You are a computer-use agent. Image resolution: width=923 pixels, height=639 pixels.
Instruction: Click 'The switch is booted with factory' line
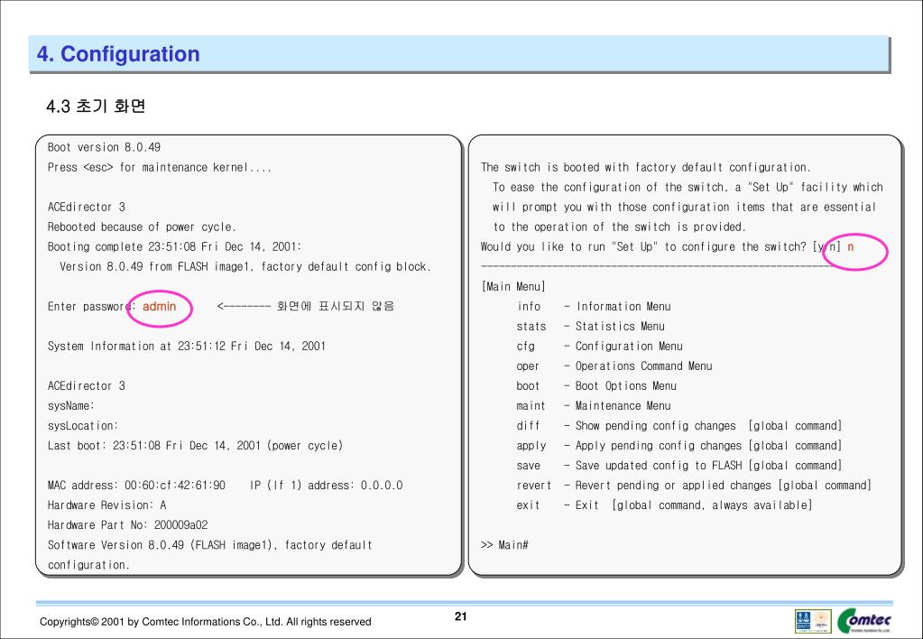(646, 167)
